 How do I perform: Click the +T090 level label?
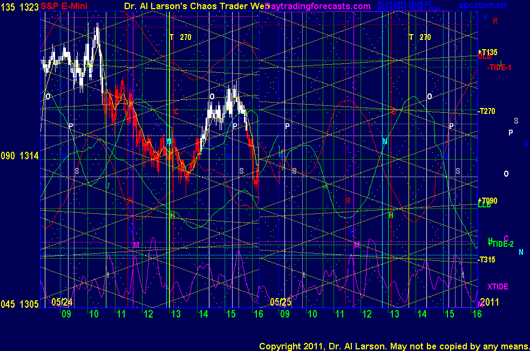(x=487, y=200)
